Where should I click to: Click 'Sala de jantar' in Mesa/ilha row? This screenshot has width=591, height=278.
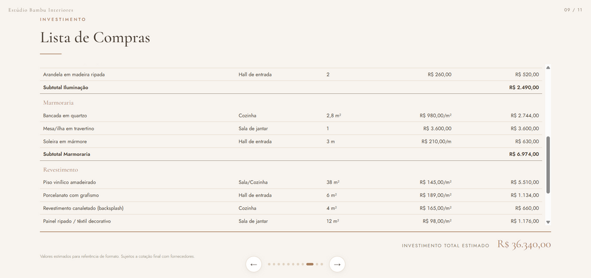coord(253,129)
